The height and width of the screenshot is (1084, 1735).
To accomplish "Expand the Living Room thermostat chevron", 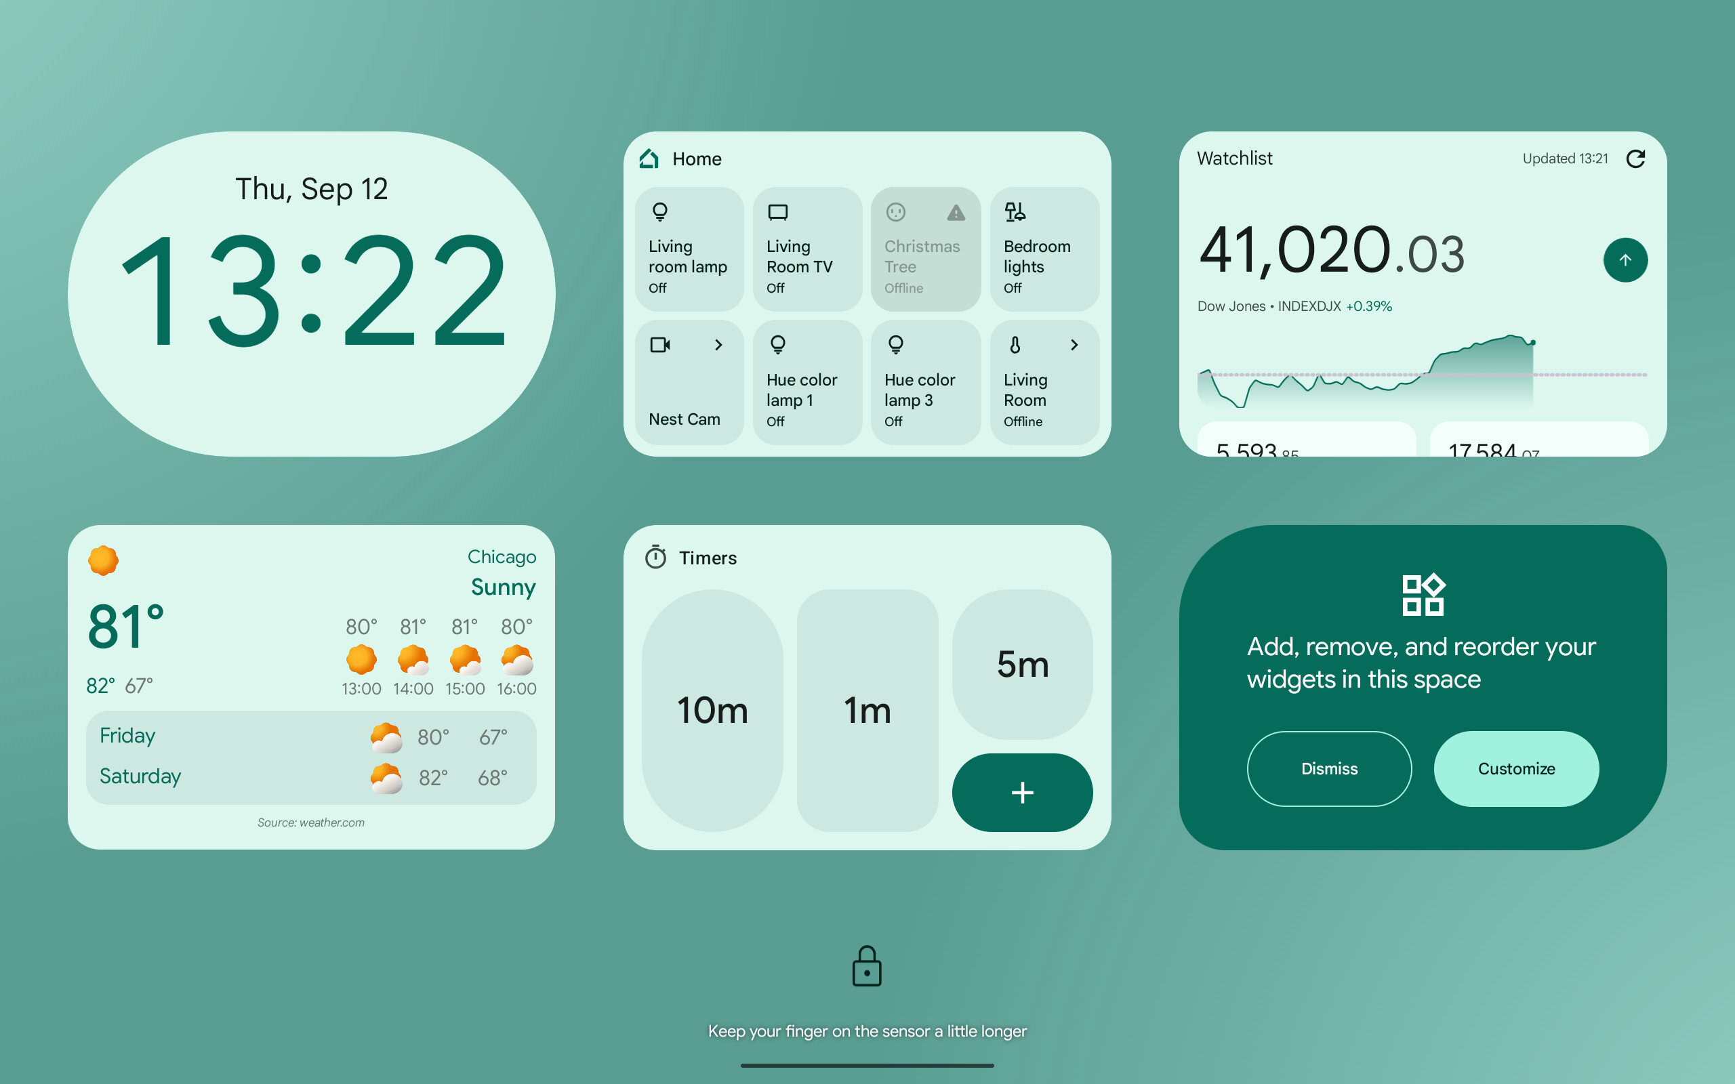I will point(1070,343).
